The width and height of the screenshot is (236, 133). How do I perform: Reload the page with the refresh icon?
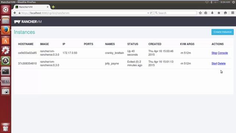coord(151,13)
